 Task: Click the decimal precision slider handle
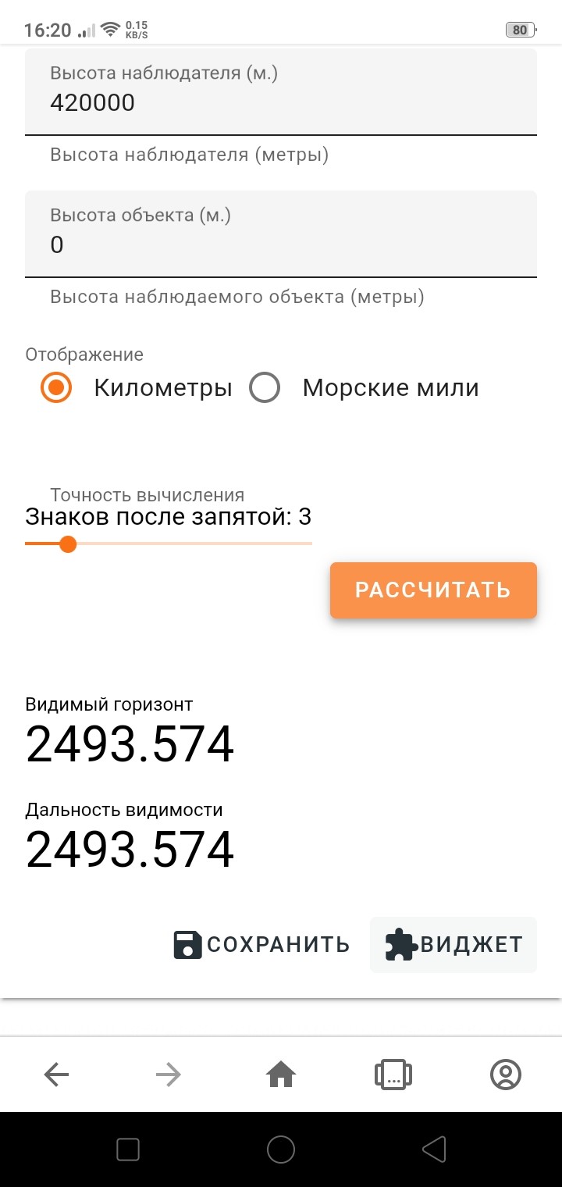[x=68, y=544]
